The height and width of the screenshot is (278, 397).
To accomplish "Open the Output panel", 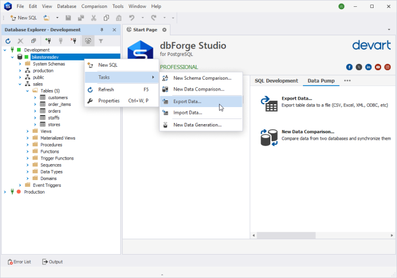I will click(52, 262).
